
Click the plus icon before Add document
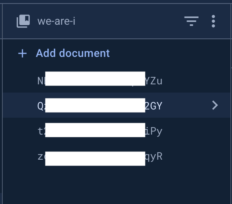coord(22,53)
